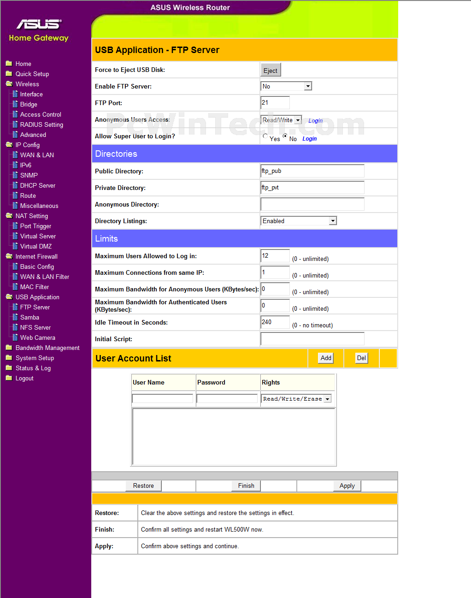471x598 pixels.
Task: Open the IPv6 page in sidebar
Action: [x=26, y=165]
